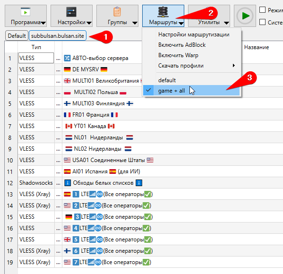Open the Группы dropdown arrow
The width and height of the screenshot is (283, 274).
[135, 23]
